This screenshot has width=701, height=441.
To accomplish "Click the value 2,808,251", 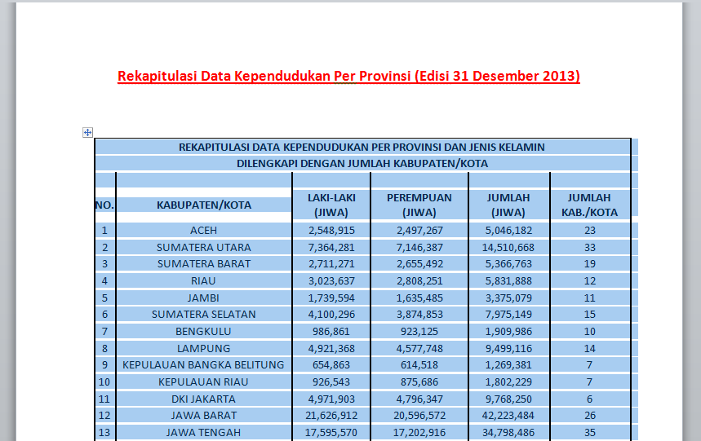I will (419, 280).
